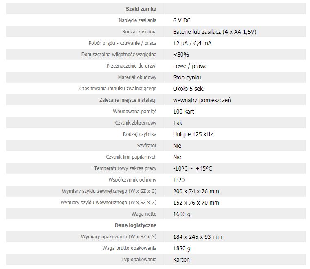Viewport: 310px width, 269px height.
Task: Select the "Stop cynku" material value
Action: 187,77
